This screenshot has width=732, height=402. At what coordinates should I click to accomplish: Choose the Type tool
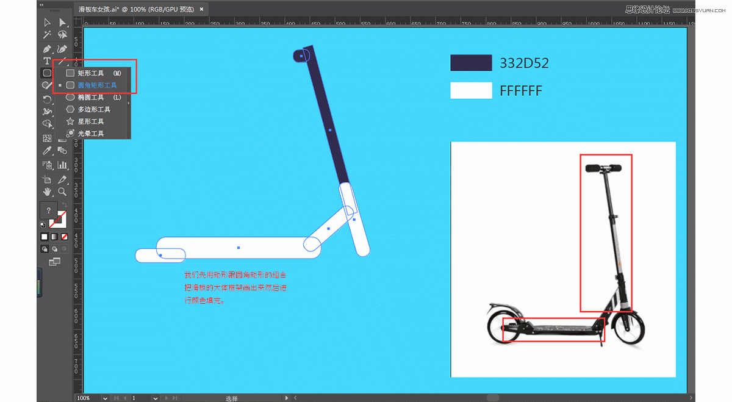point(47,61)
